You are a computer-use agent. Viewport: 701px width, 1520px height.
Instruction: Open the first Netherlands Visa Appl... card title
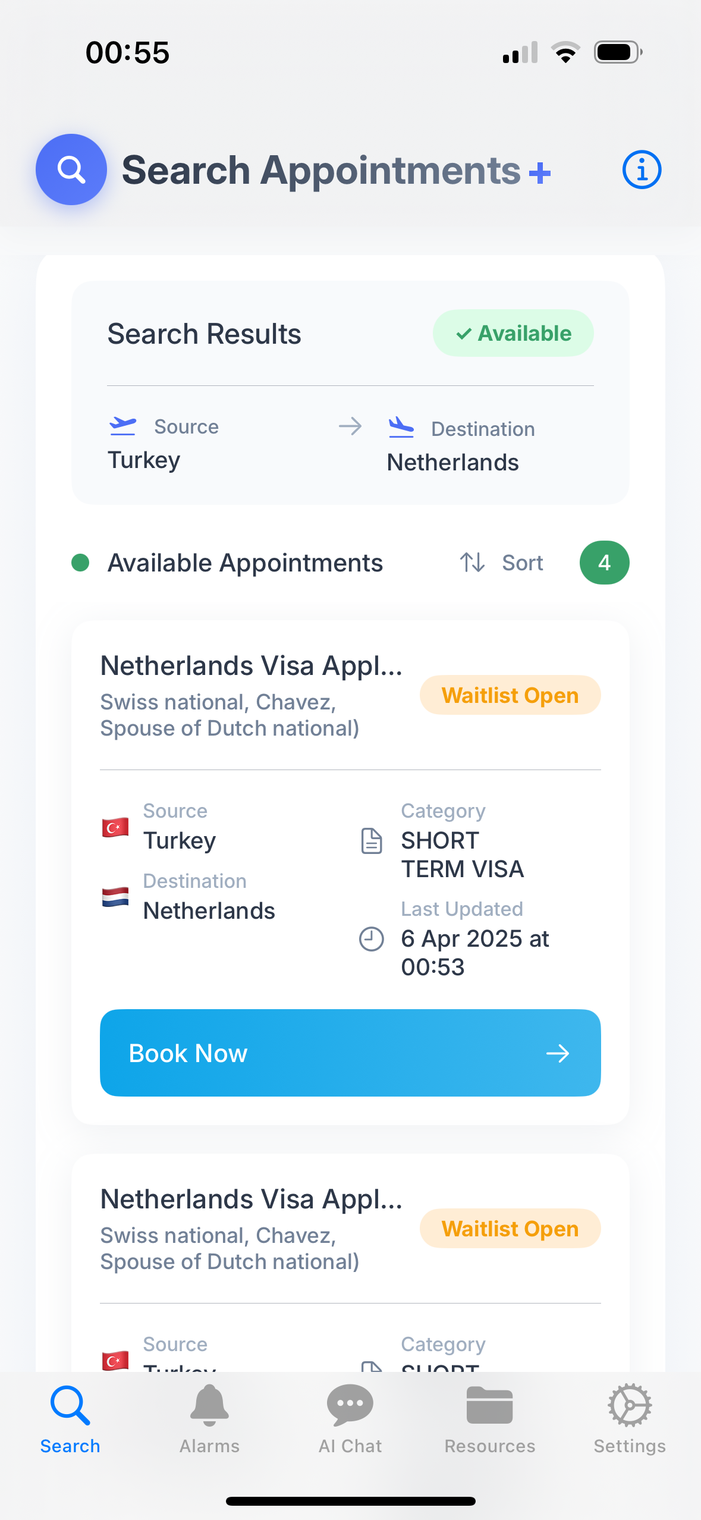pos(252,665)
